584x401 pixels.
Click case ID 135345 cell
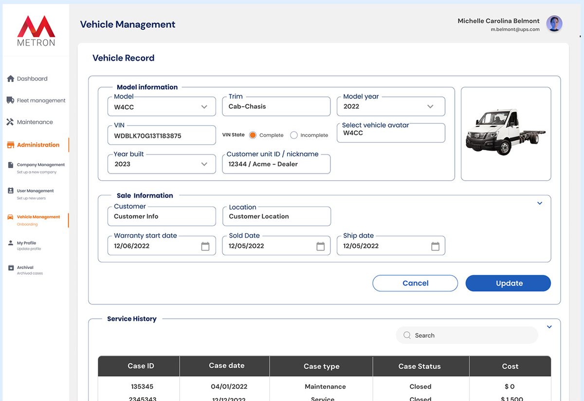point(142,386)
